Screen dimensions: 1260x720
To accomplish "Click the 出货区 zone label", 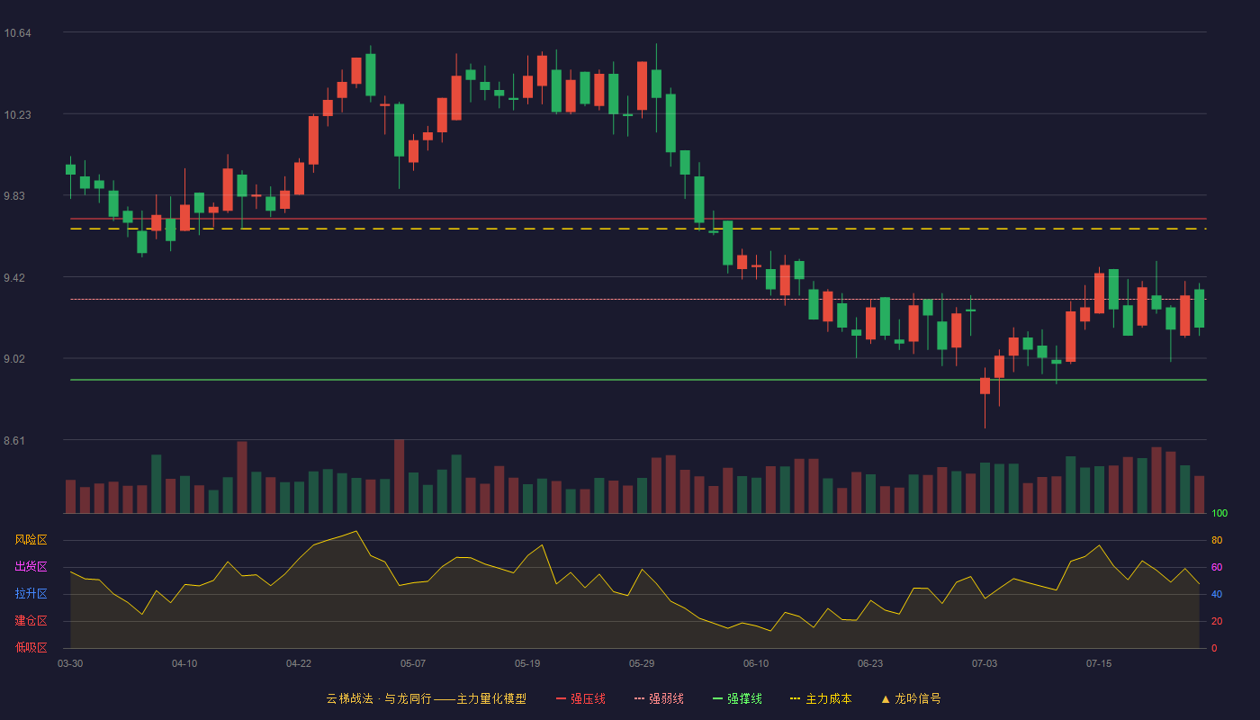I will (x=31, y=567).
